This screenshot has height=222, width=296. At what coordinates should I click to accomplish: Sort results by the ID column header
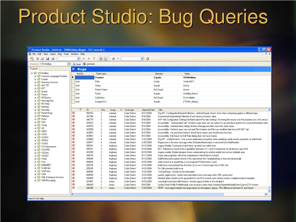point(92,110)
